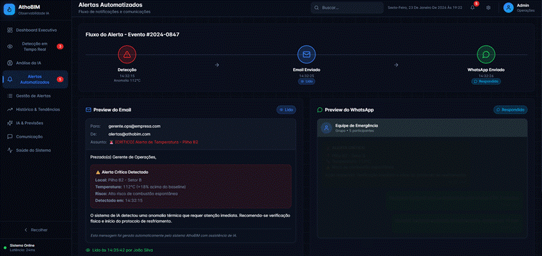This screenshot has height=256, width=542.
Task: Click the pulse icon beside Saúde do Sistema
Action: pyautogui.click(x=10, y=150)
